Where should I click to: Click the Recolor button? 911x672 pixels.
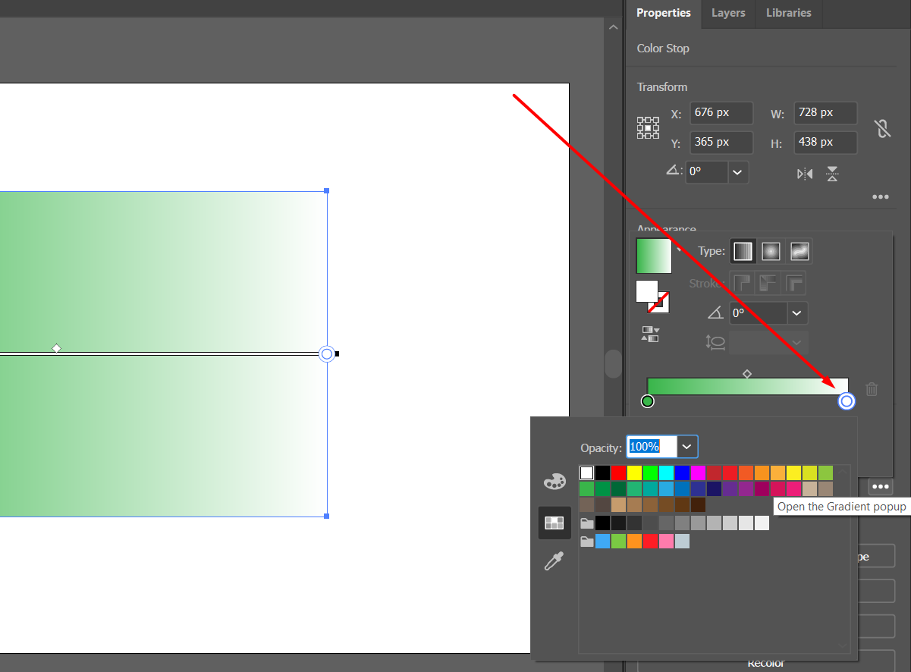click(x=766, y=662)
